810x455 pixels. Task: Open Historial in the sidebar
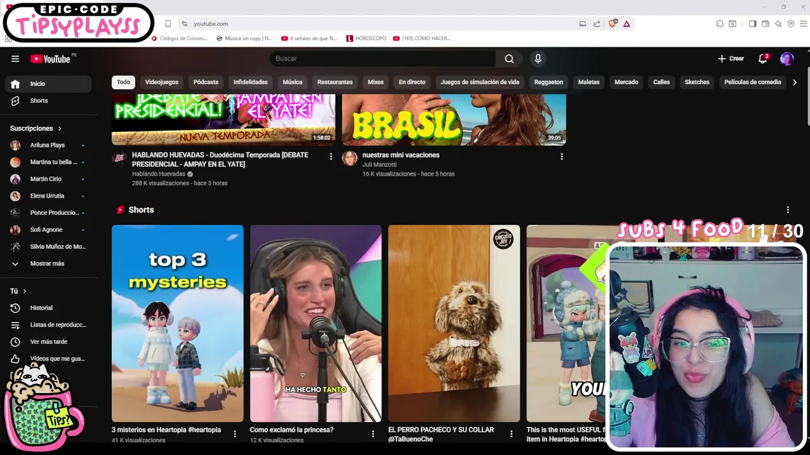(x=48, y=308)
